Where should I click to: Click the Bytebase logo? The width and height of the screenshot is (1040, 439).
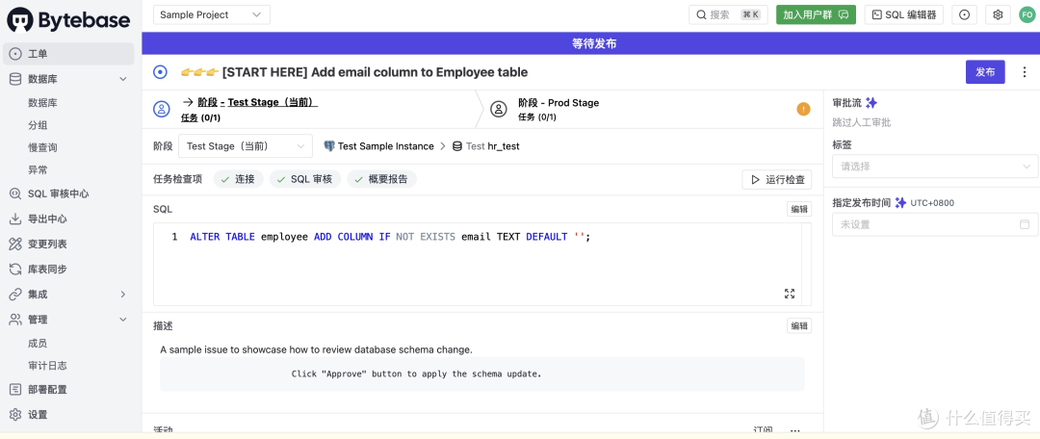click(68, 20)
